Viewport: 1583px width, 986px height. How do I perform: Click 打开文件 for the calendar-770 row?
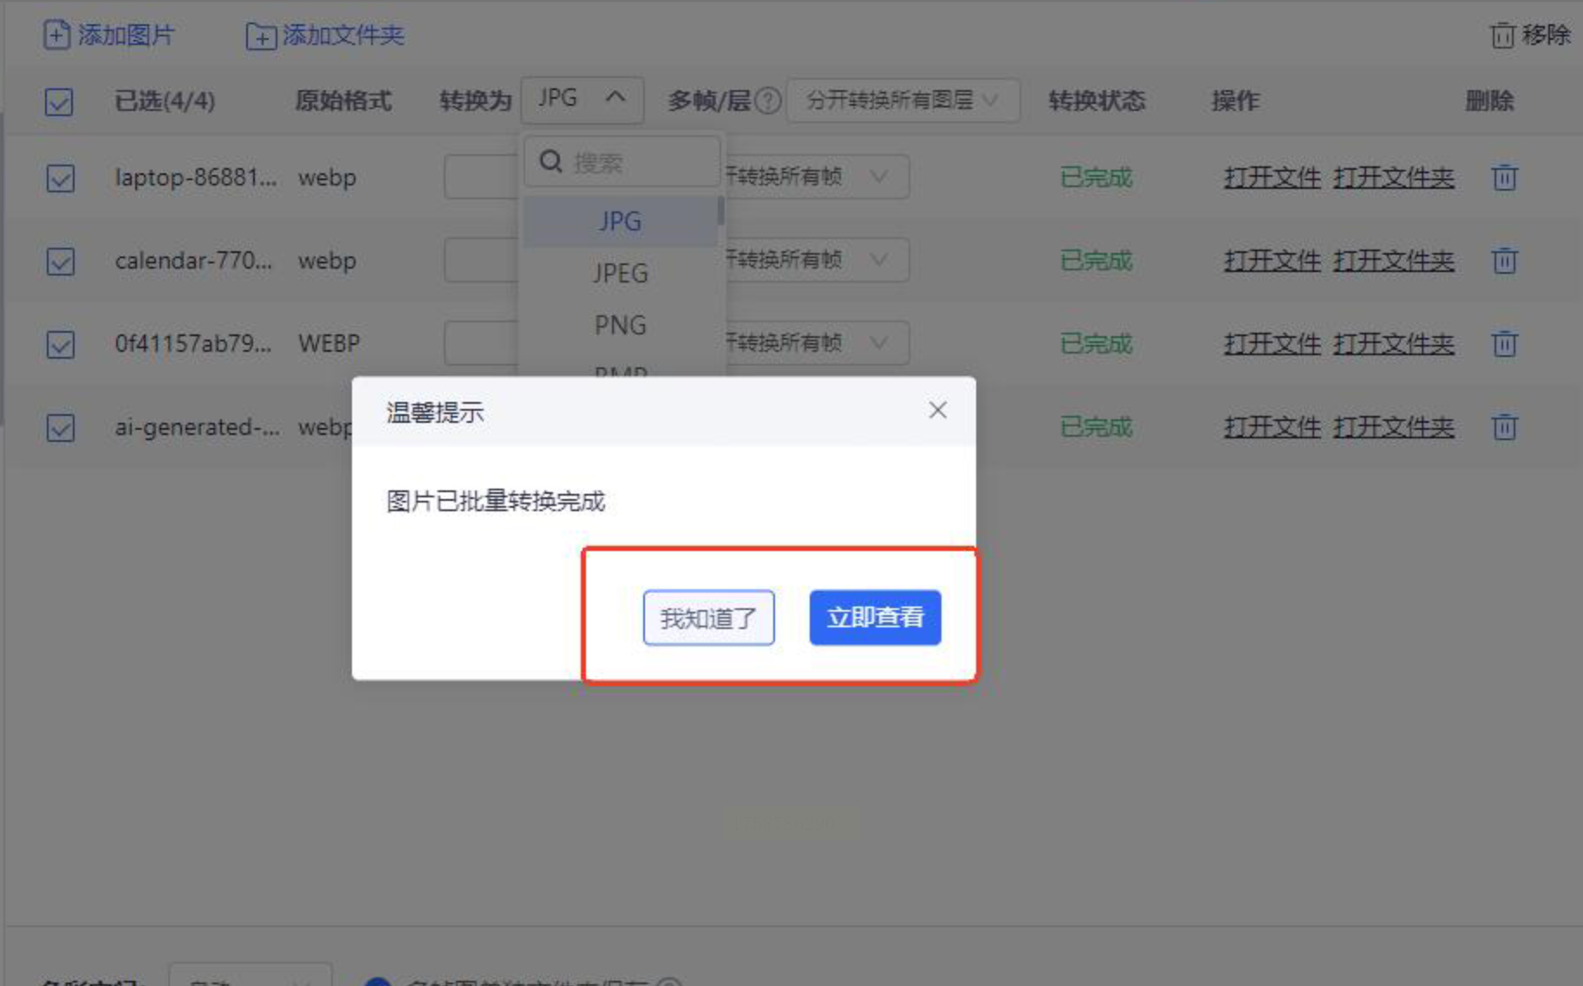point(1272,261)
